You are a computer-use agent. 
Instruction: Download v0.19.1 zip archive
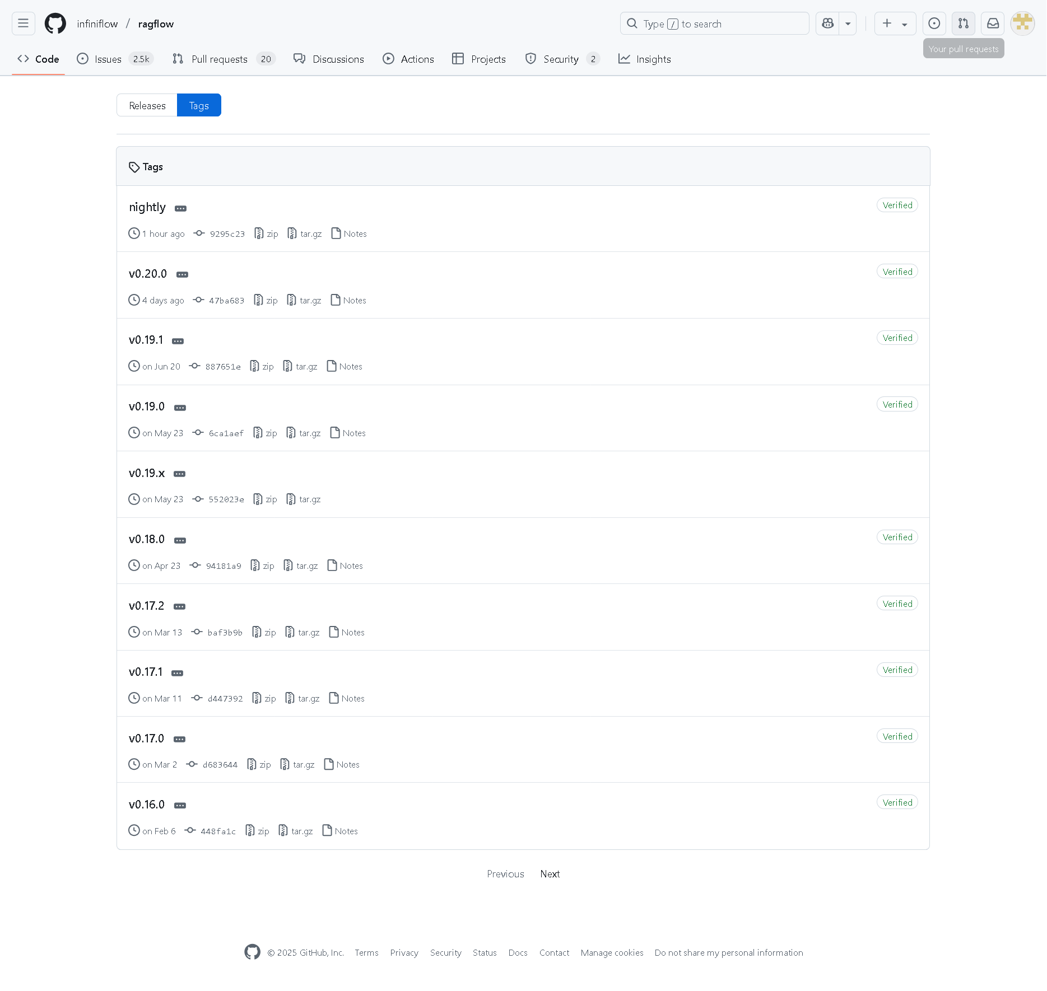tap(262, 366)
